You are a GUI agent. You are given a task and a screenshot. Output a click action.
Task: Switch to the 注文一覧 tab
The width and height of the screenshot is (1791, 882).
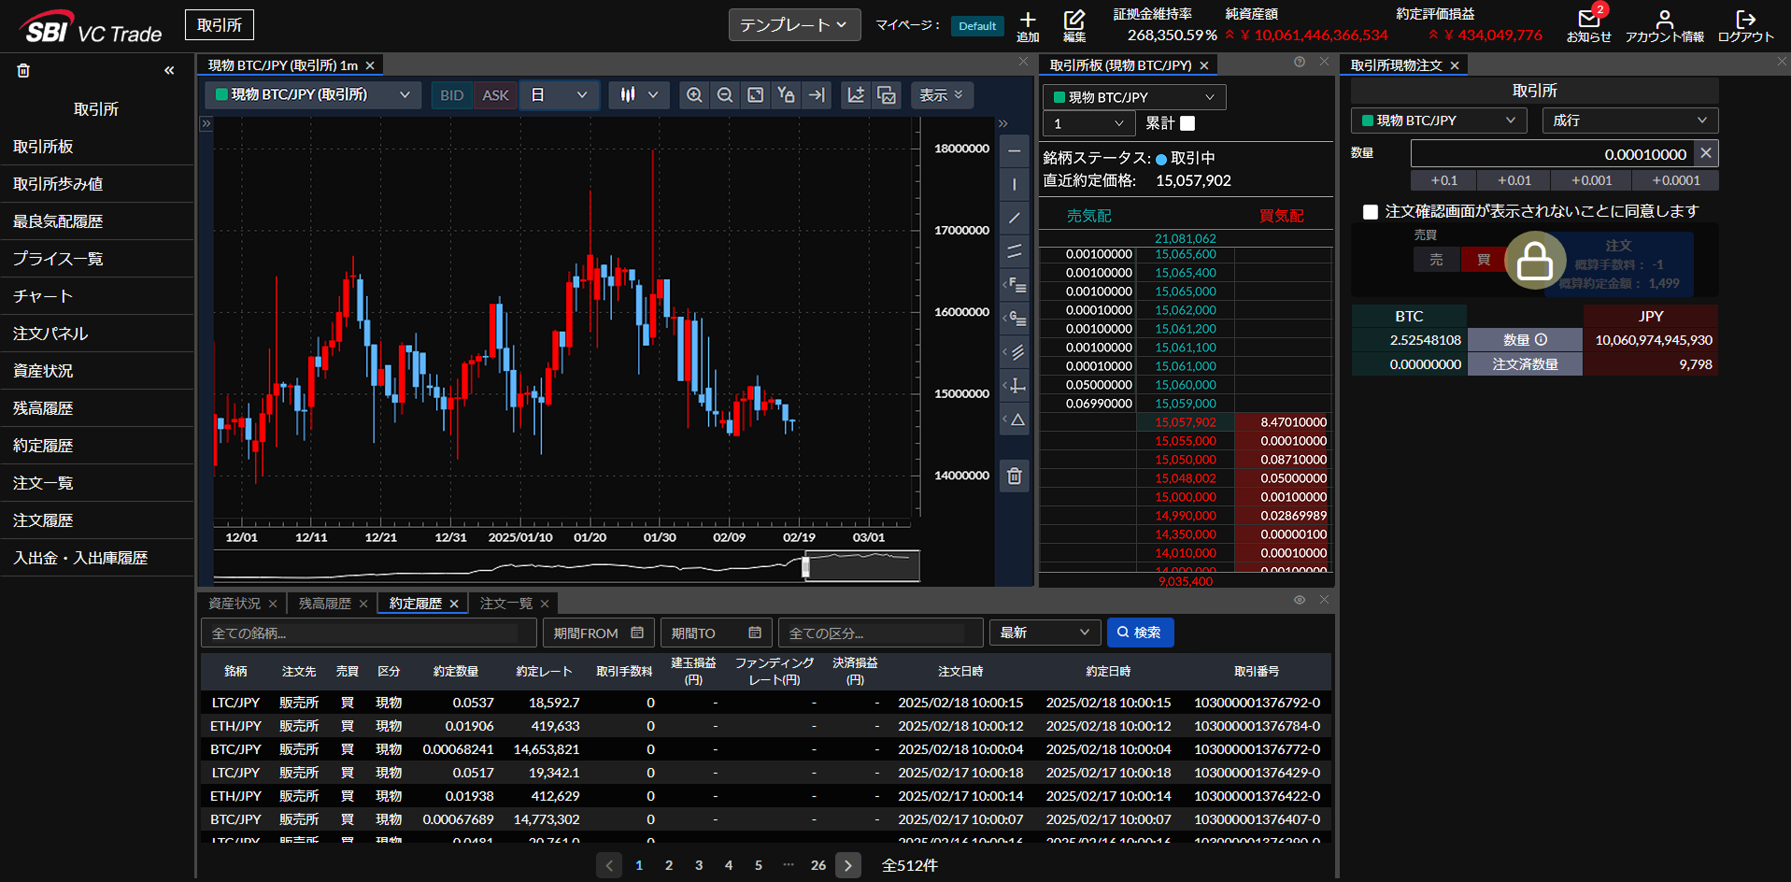[x=506, y=604]
